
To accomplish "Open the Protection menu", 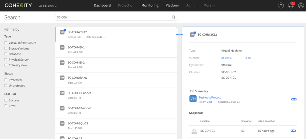I will pos(126,6).
